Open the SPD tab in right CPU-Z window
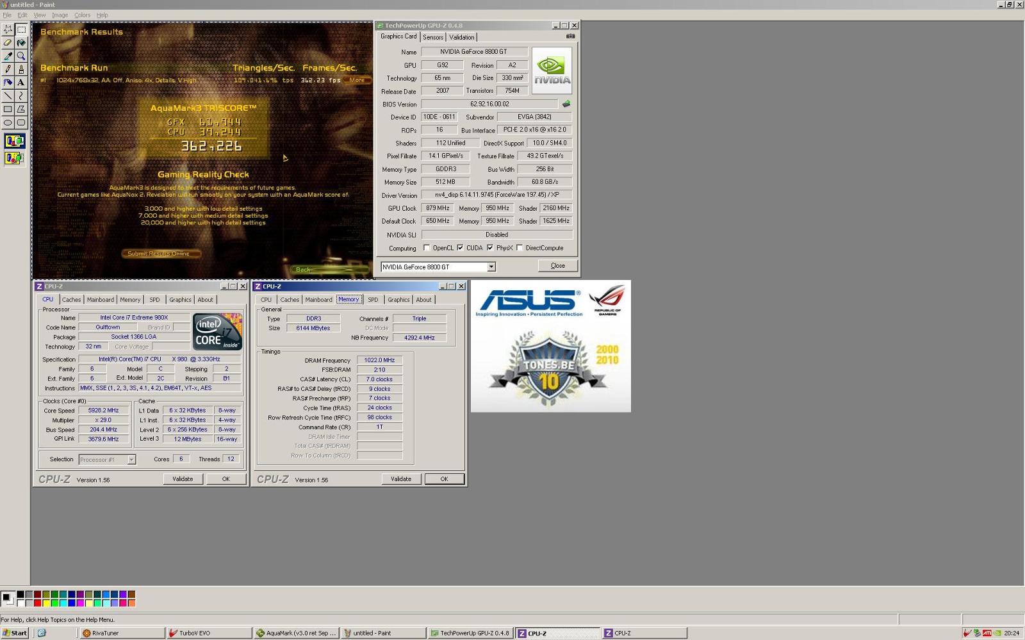This screenshot has height=640, width=1025. [x=373, y=300]
